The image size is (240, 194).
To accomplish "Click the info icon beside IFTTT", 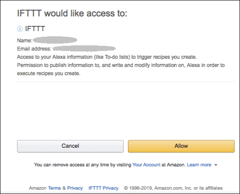I will [x=20, y=29].
